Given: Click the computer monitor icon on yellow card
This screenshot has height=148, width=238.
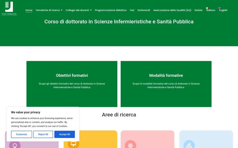Looking at the screenshot, I should (x=73, y=143).
